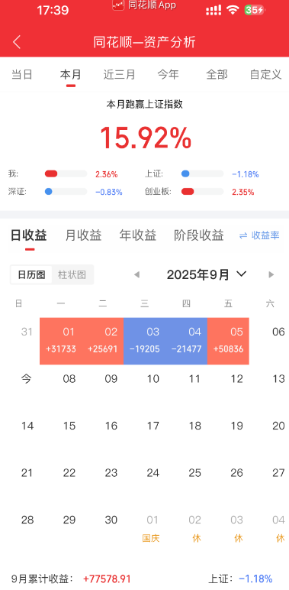The width and height of the screenshot is (289, 590).
Task: Tap the 创业板 red progress bar
Action: point(202,192)
